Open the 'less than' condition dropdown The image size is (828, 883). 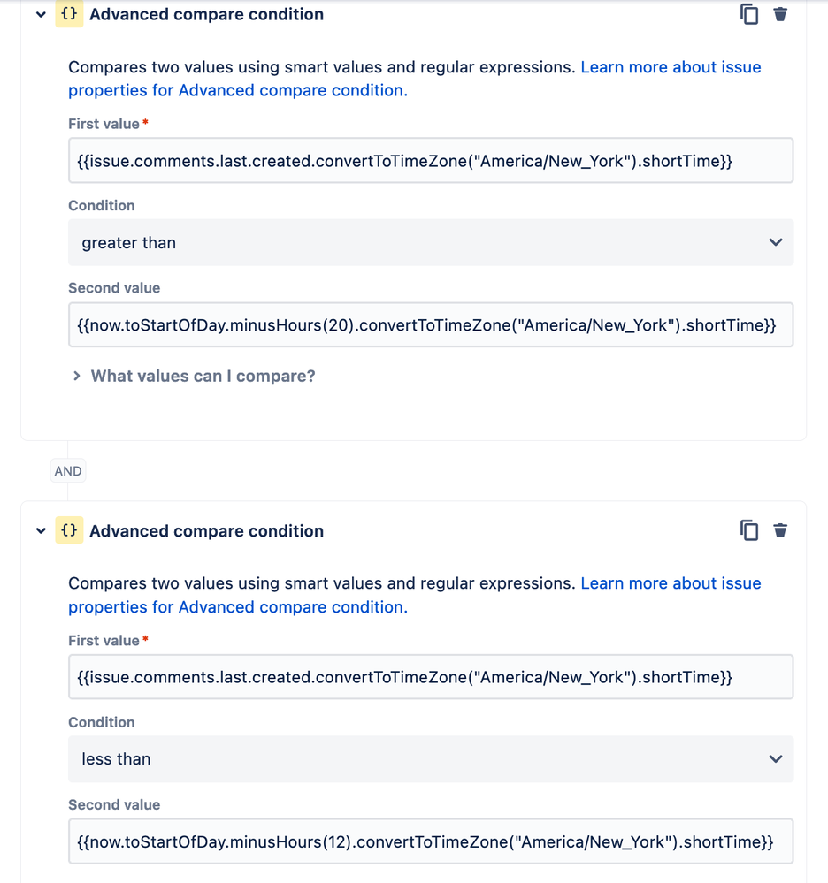point(431,758)
